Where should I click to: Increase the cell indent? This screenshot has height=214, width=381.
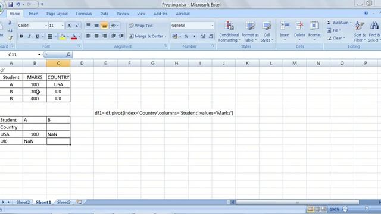pyautogui.click(x=121, y=36)
